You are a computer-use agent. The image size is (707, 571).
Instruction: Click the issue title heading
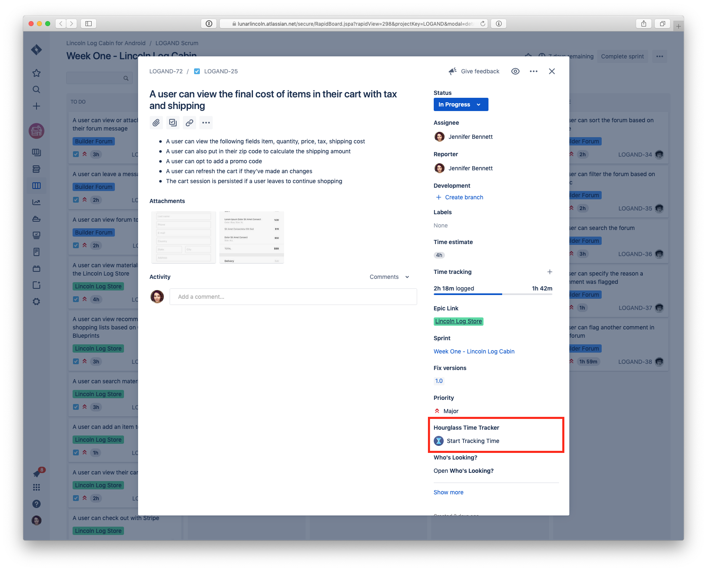coord(273,100)
